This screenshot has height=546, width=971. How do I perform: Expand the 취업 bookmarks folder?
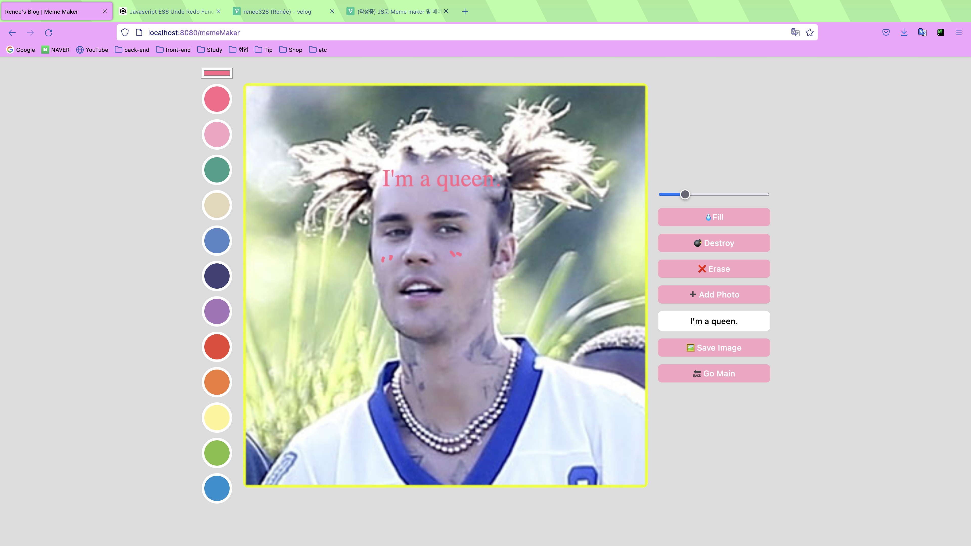click(239, 50)
